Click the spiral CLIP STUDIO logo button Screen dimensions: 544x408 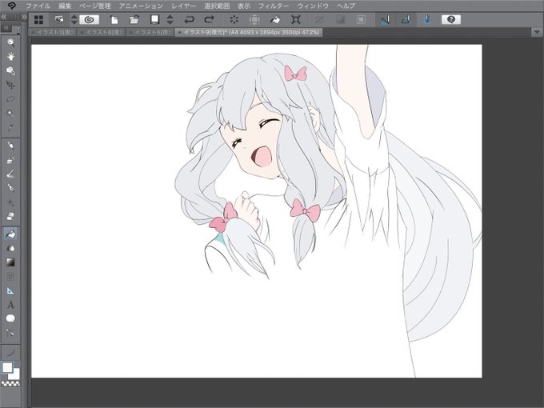click(89, 20)
